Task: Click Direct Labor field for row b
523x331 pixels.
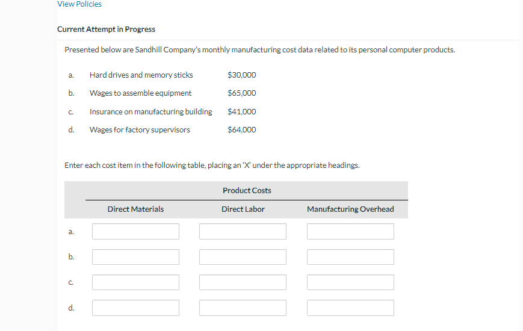Action: [243, 257]
